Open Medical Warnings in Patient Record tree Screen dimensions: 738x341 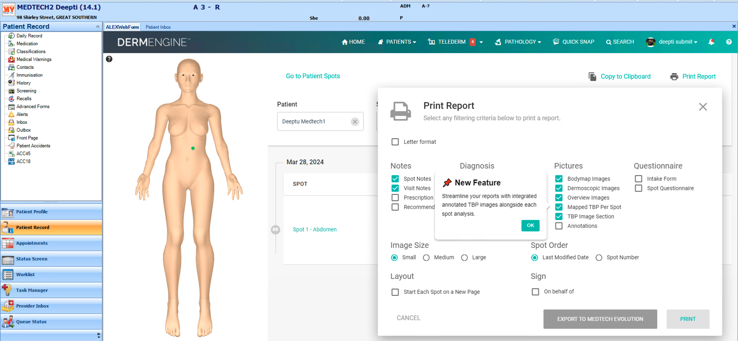point(34,59)
